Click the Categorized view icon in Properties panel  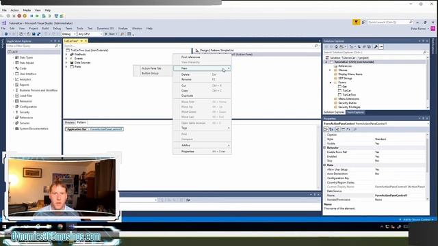pos(326,129)
